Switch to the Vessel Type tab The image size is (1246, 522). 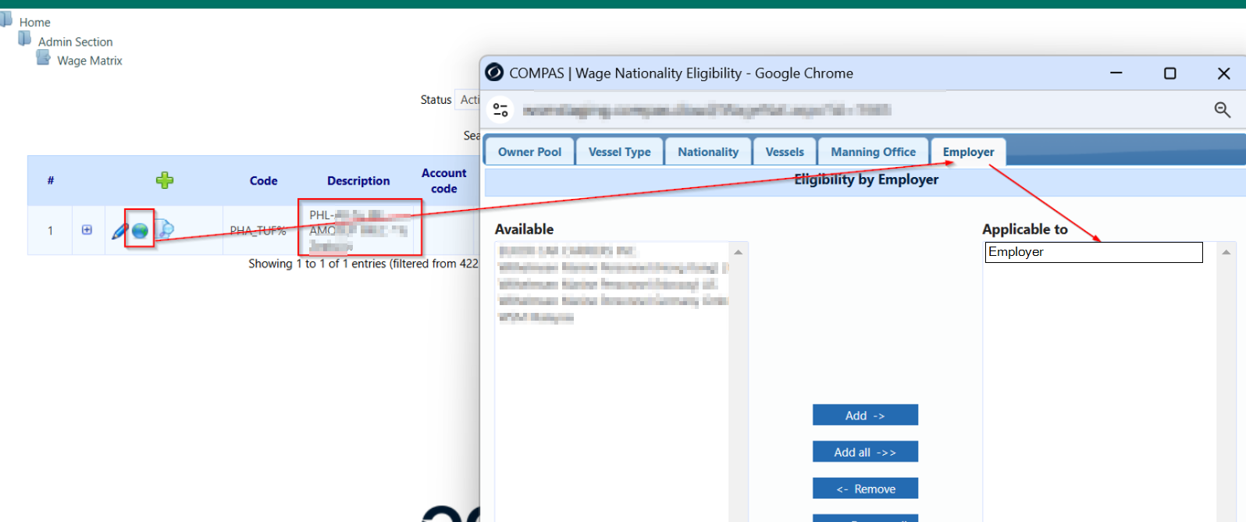(619, 152)
